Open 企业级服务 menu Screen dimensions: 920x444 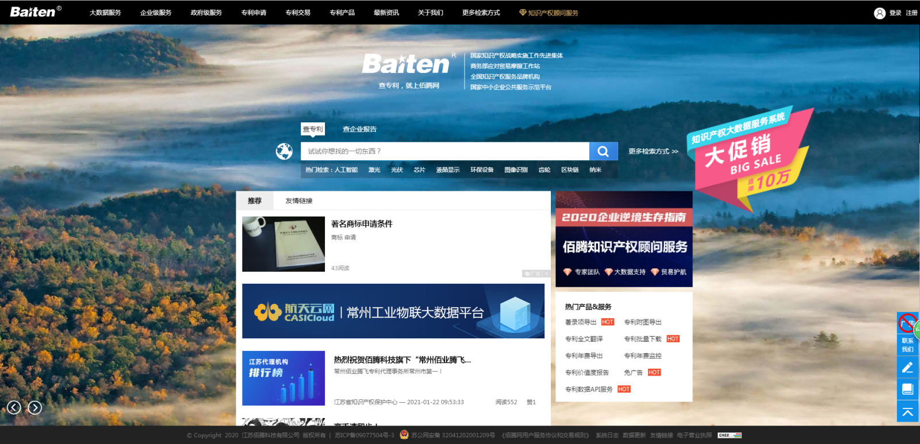point(156,13)
